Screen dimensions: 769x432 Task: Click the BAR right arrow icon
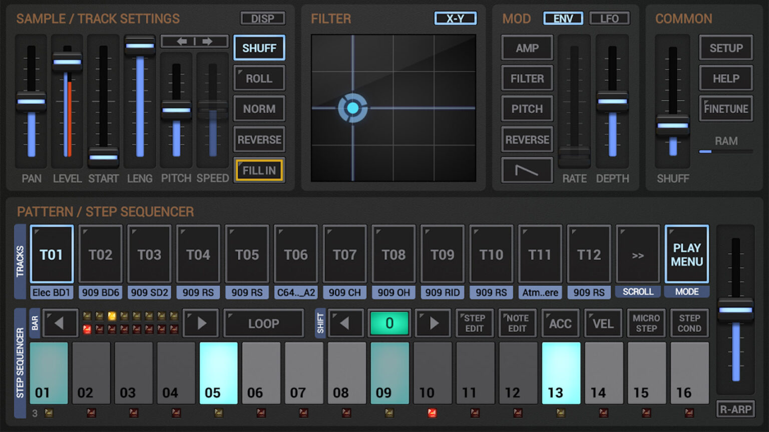(200, 323)
